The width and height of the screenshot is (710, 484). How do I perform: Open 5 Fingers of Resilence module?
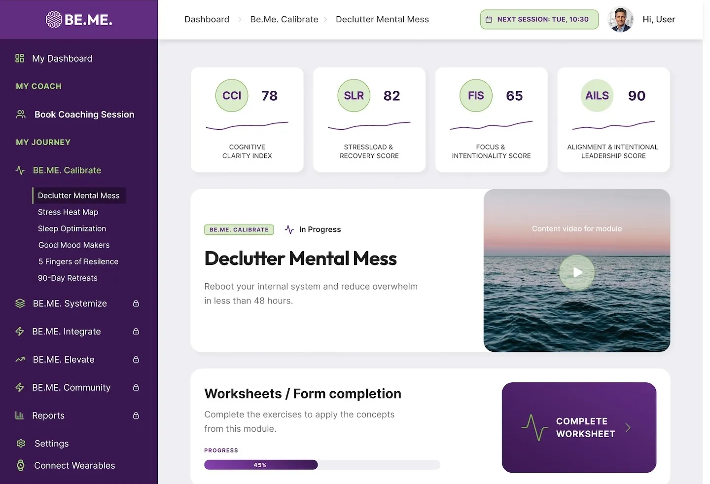point(78,261)
